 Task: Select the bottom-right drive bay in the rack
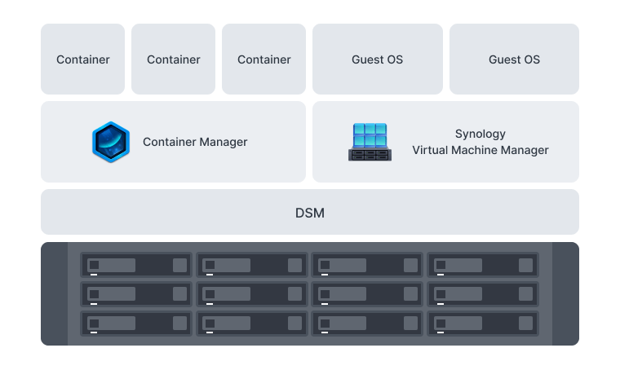point(482,324)
